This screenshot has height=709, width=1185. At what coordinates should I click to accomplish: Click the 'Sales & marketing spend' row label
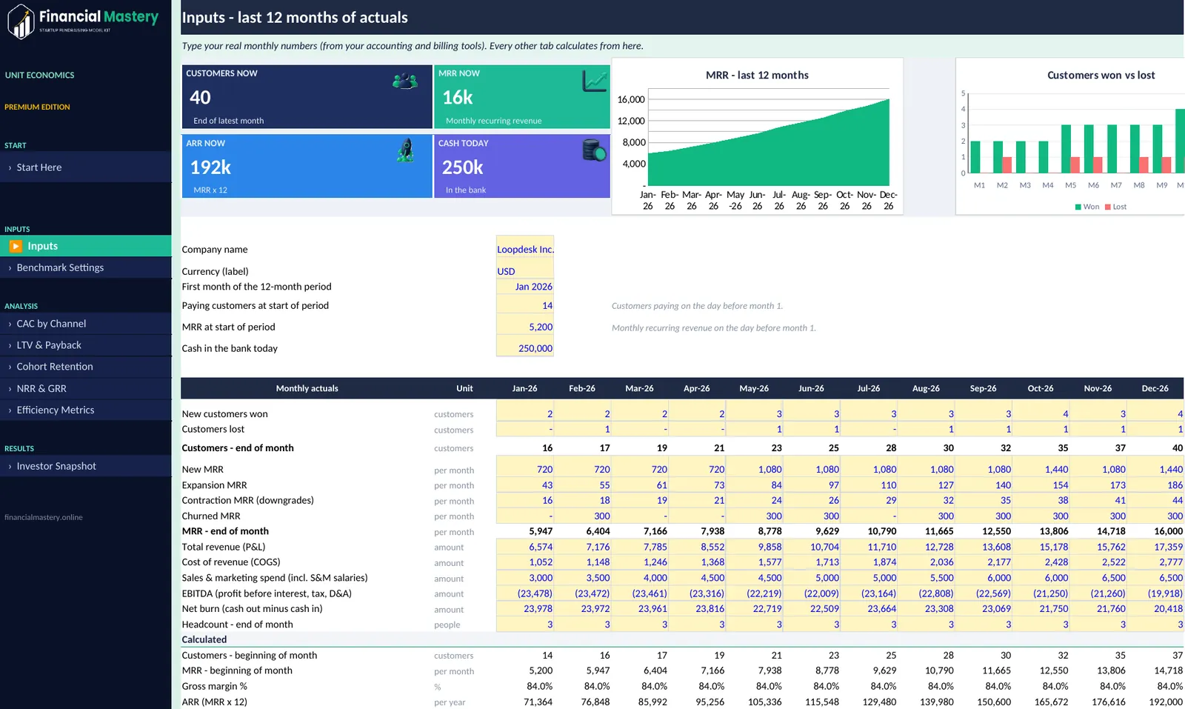pyautogui.click(x=275, y=578)
